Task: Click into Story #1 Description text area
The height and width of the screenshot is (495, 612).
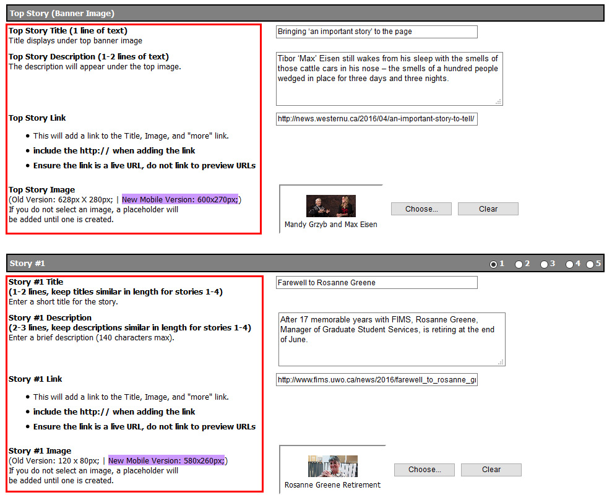Action: (x=391, y=339)
